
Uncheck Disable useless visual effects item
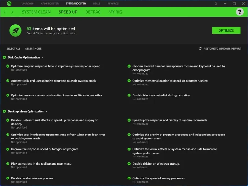point(7,120)
